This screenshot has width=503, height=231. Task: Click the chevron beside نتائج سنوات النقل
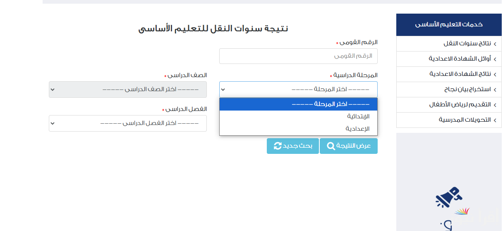(x=495, y=44)
